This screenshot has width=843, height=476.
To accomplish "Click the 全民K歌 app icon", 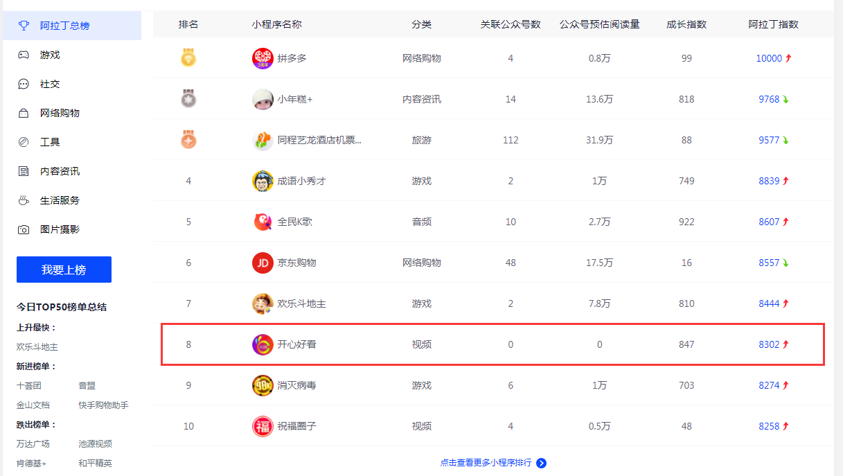I will coord(263,222).
